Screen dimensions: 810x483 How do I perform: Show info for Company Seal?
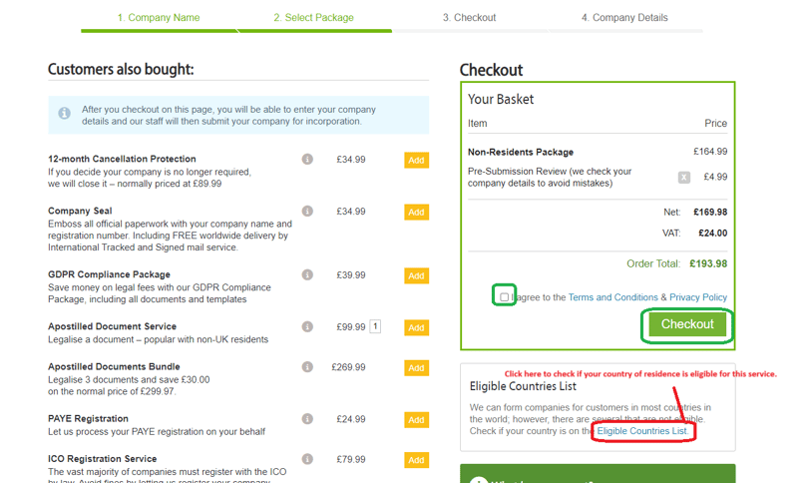[307, 211]
